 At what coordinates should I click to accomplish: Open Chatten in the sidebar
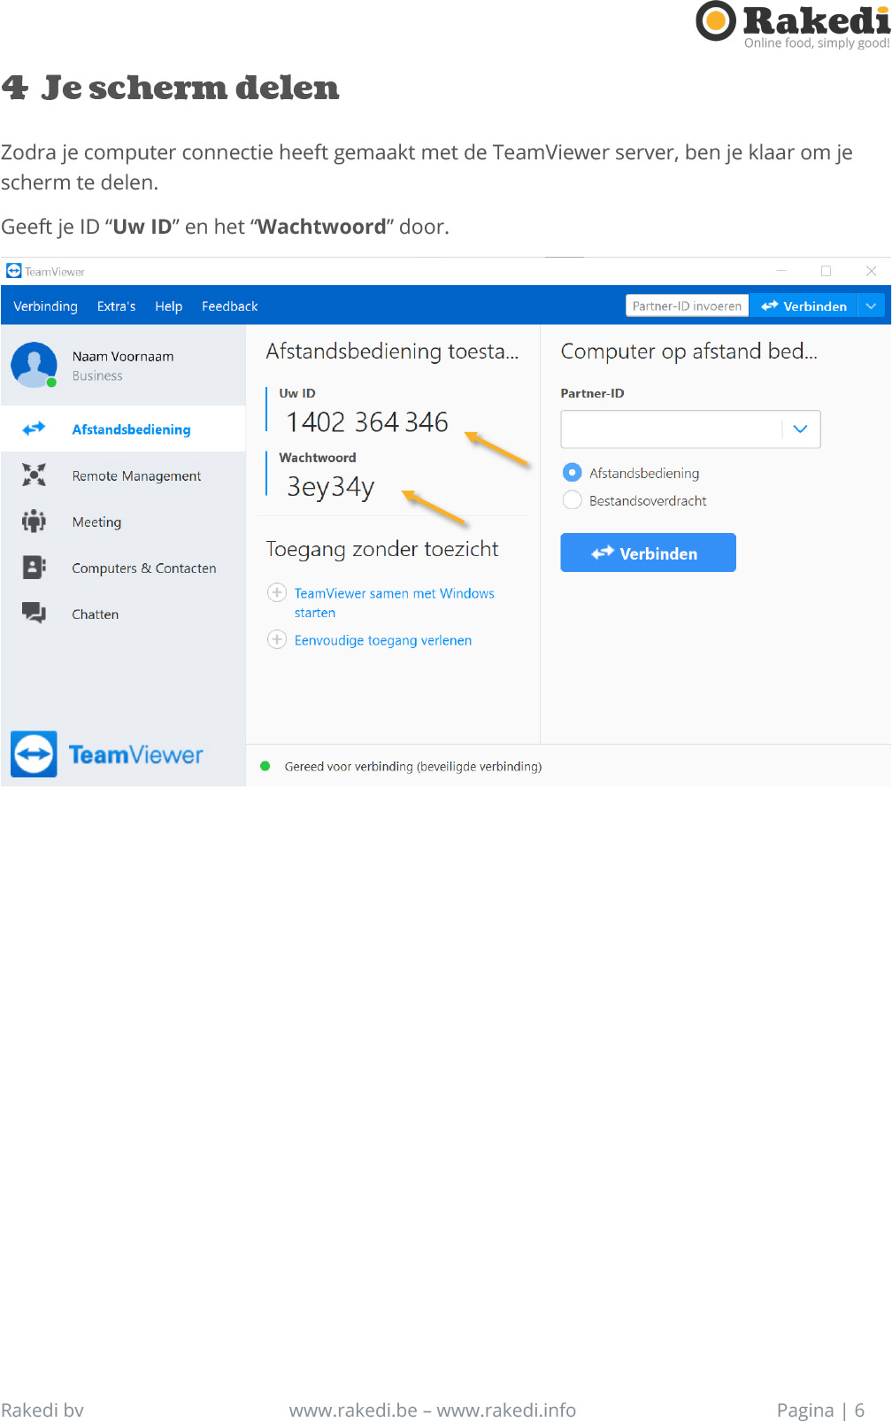(124, 614)
